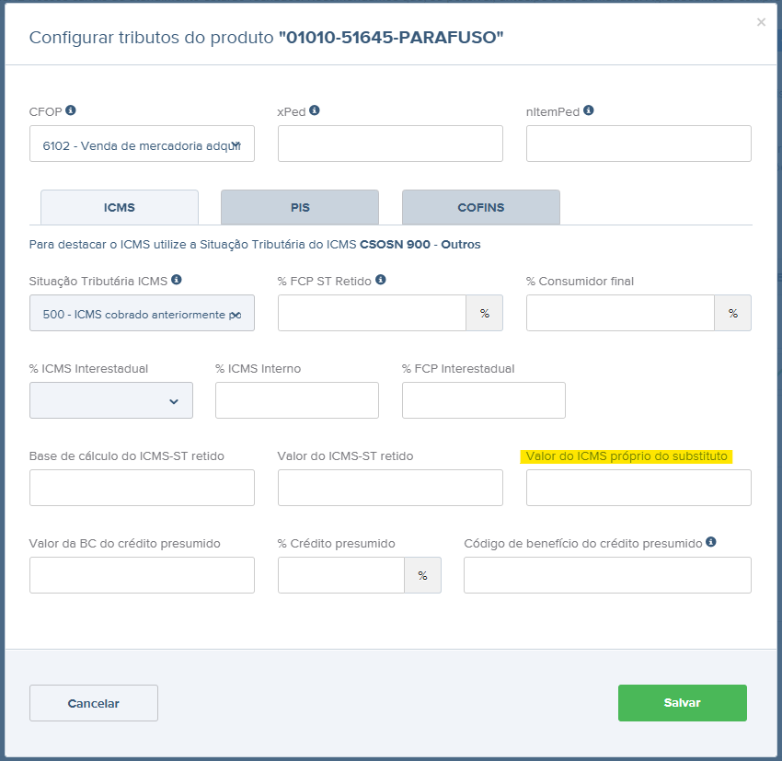Click the dialog title '01010-51645-PARAFUSO'
This screenshot has width=782, height=761.
pos(391,38)
